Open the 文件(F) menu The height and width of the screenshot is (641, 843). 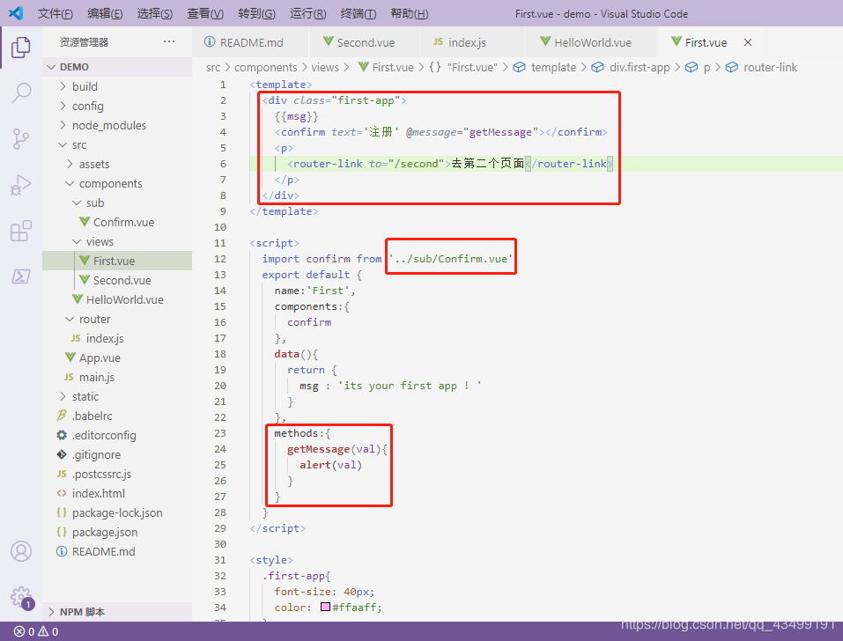(x=55, y=13)
